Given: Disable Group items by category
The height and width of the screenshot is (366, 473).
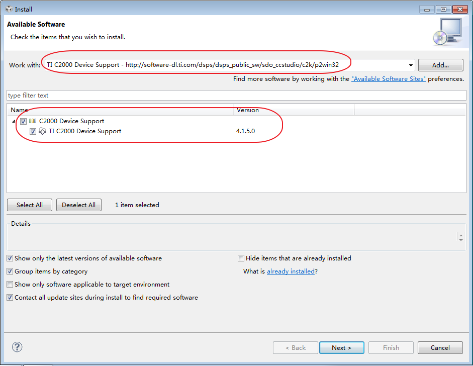Looking at the screenshot, I should click(10, 271).
